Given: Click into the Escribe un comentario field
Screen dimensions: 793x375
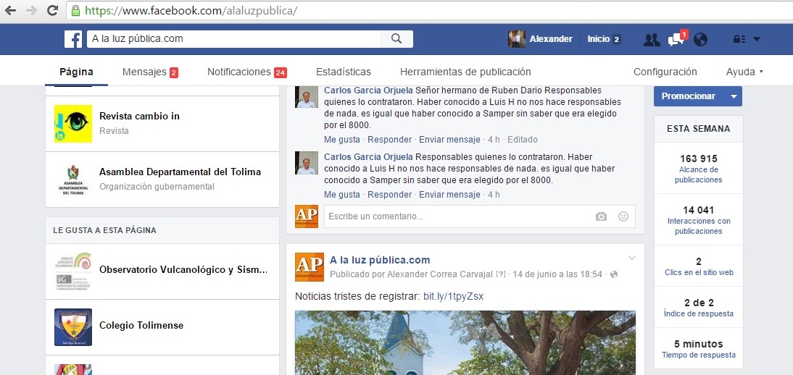Looking at the screenshot, I should (479, 216).
